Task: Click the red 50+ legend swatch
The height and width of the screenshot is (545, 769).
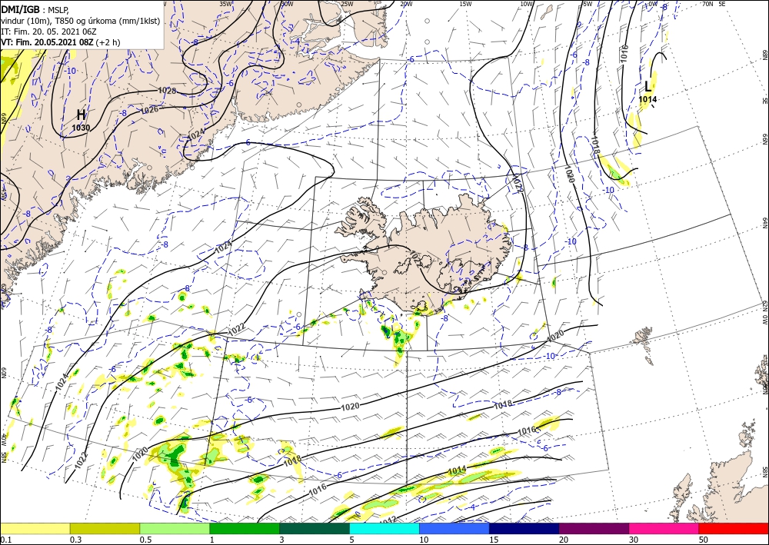Action: 734,528
